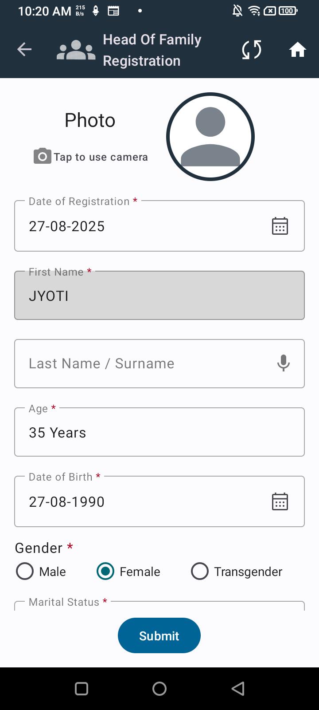This screenshot has width=319, height=710.
Task: Tap the camera icon to take photo
Action: tap(42, 156)
